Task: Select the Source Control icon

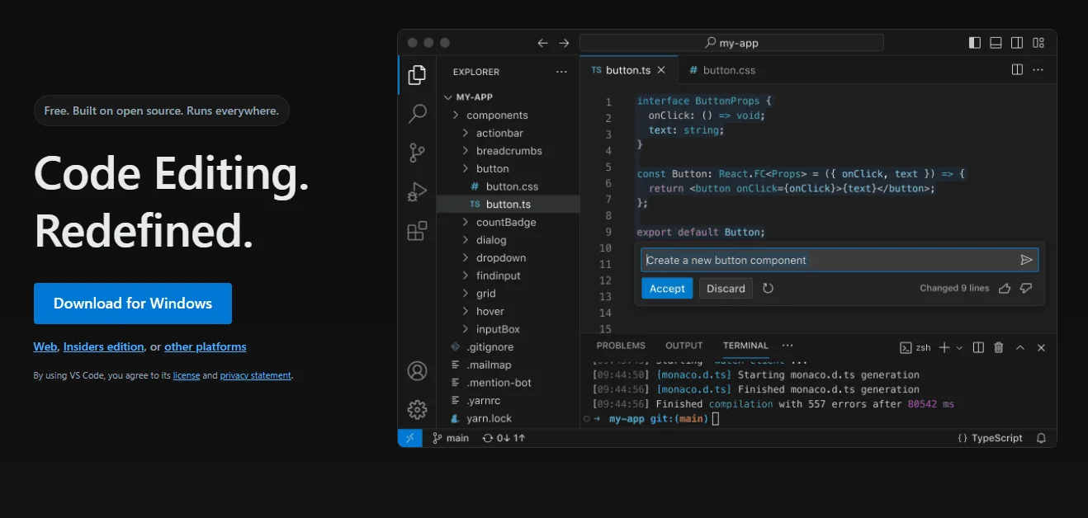Action: (x=417, y=152)
